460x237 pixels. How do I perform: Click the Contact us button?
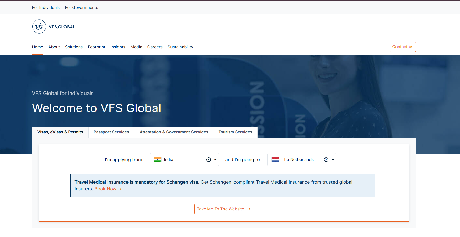click(403, 47)
